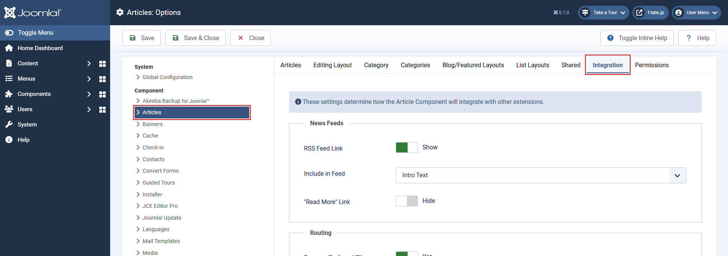
Task: Collapse sidebar with Toggle Menu
Action: (x=35, y=33)
